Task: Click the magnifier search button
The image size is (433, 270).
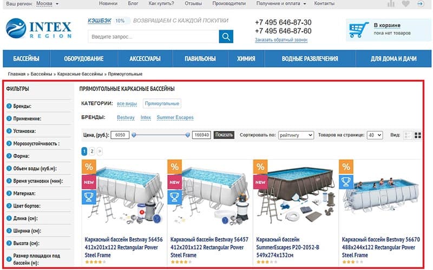Action: 226,37
